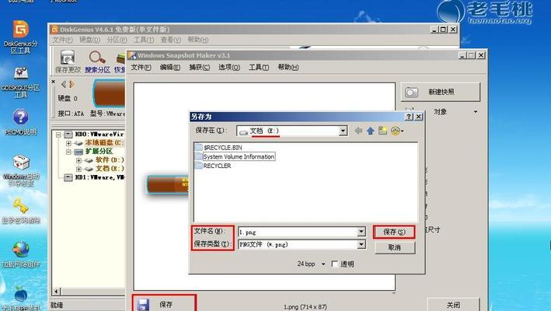
Task: Open view menu icon in Save As dialog
Action: [x=397, y=131]
